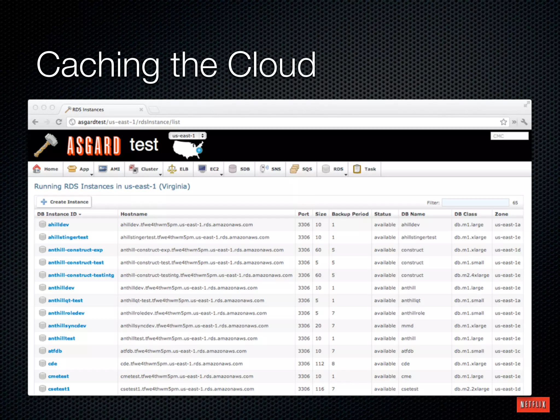Click database icon beside anthill-construct-exp
This screenshot has width=560, height=420.
[x=42, y=249]
